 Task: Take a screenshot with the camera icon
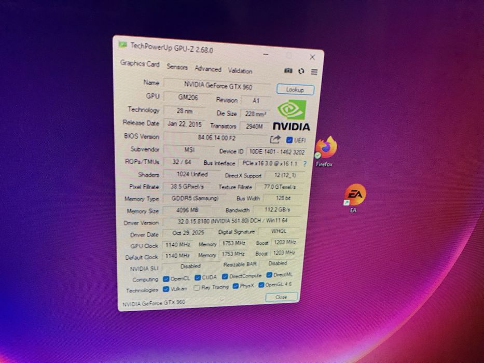(288, 71)
